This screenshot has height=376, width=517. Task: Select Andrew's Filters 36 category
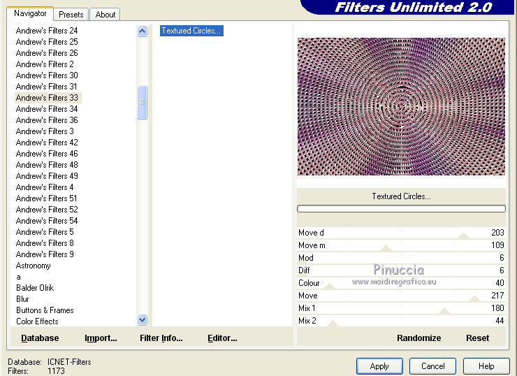tap(47, 120)
